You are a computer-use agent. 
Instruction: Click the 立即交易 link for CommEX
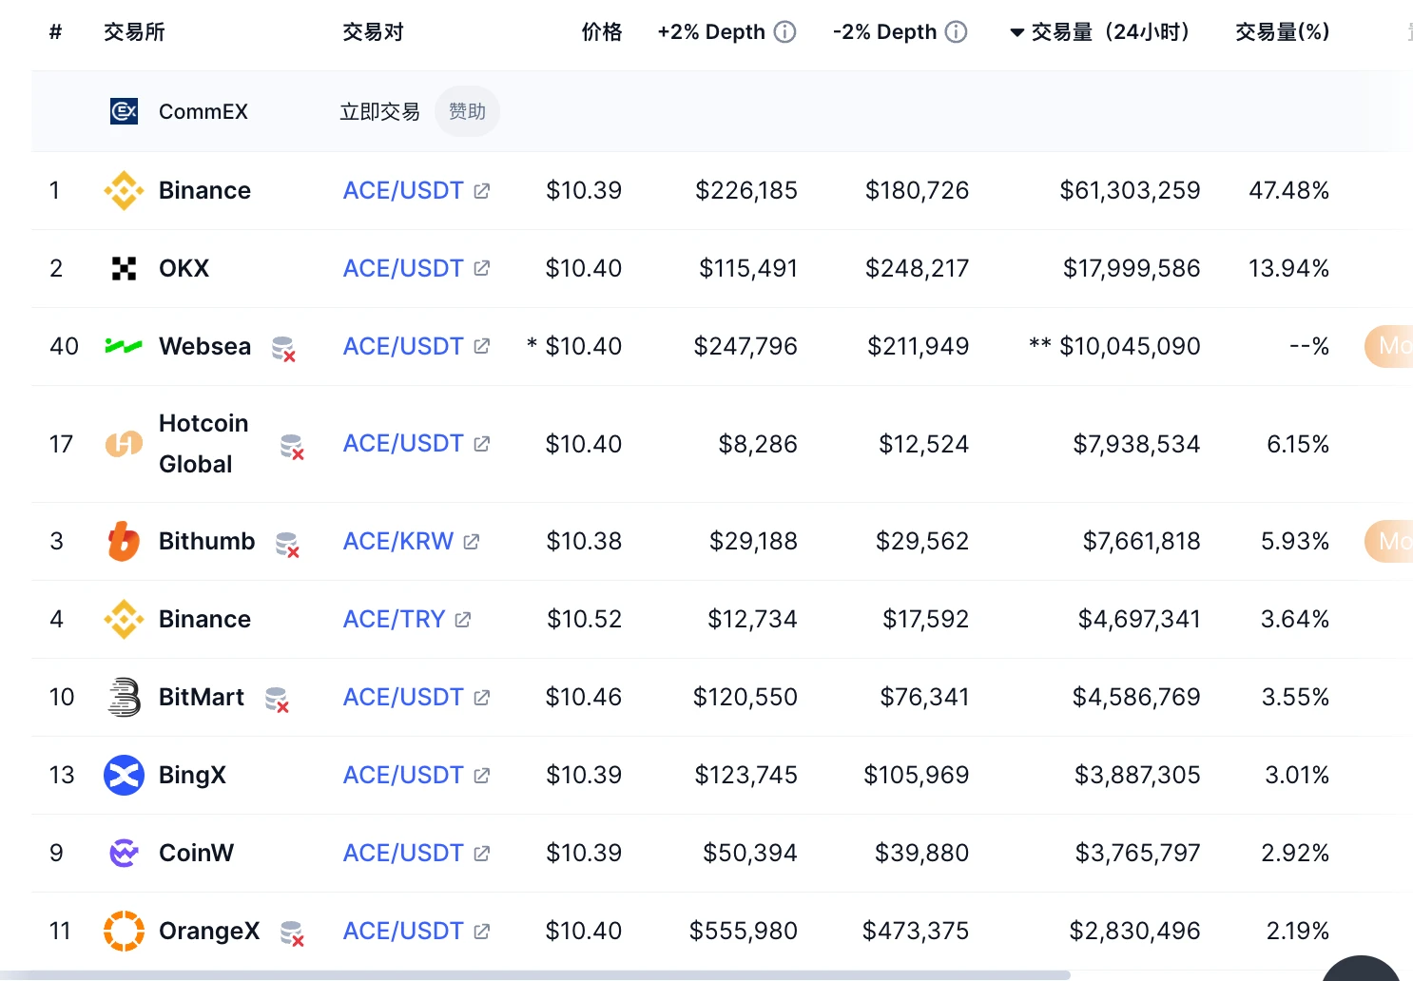point(379,111)
